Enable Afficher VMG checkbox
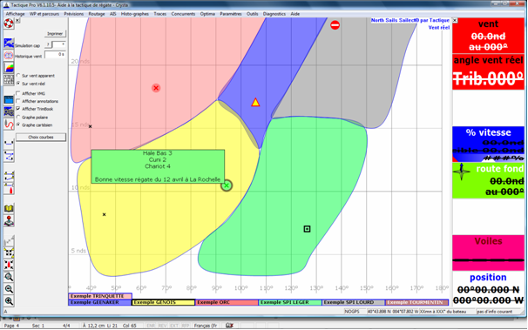528x330 pixels. click(18, 93)
